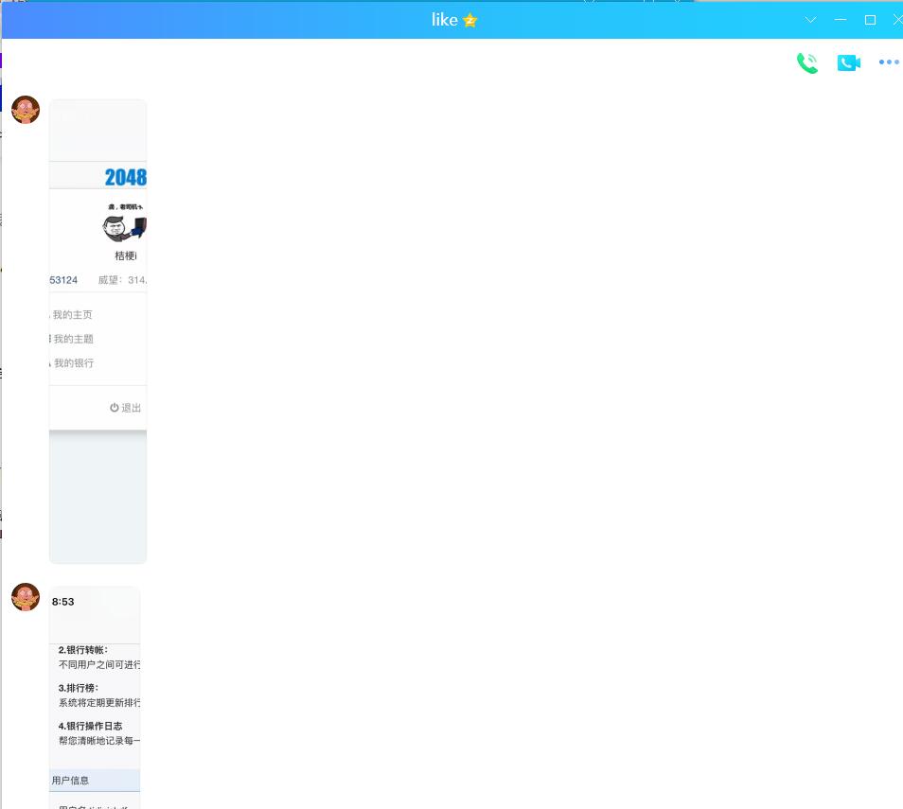The image size is (903, 809).
Task: Start a video call with like
Action: 848,62
